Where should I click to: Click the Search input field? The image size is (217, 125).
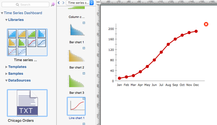coord(25,5)
